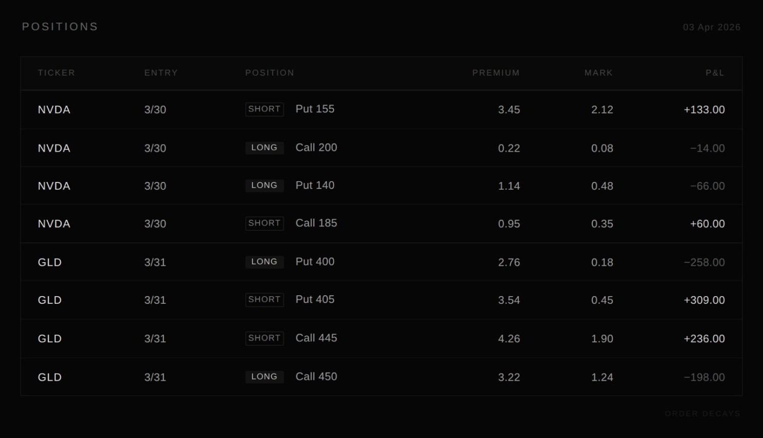
Task: Open the +309.00 P&L value
Action: pos(704,300)
